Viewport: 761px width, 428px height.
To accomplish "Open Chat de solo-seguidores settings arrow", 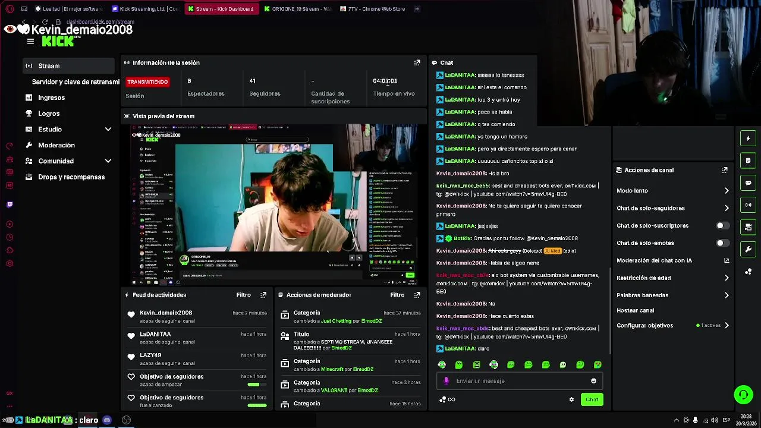I will pyautogui.click(x=726, y=208).
